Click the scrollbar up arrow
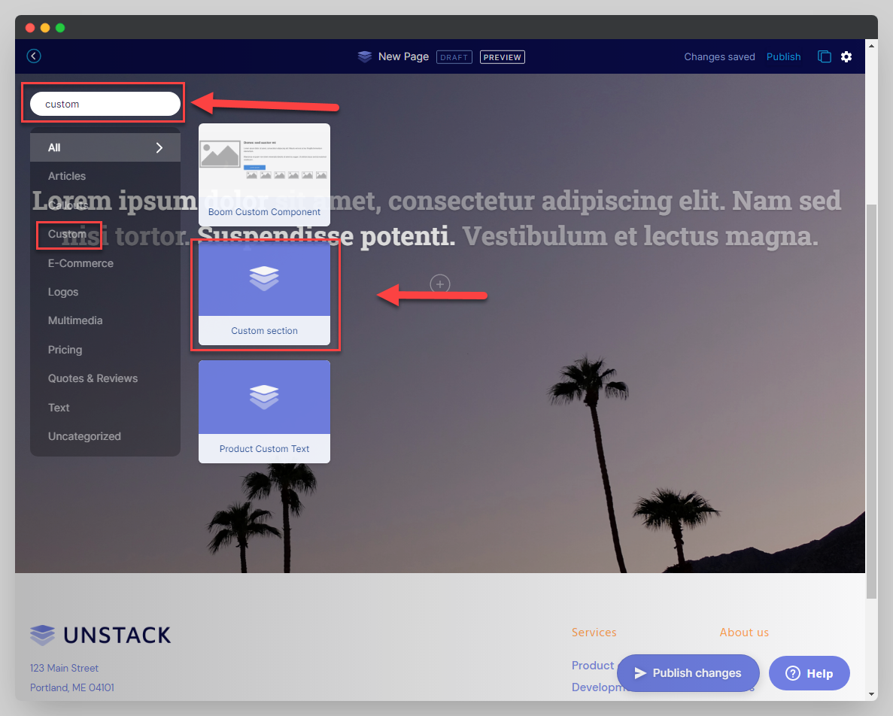893x716 pixels. coord(871,45)
